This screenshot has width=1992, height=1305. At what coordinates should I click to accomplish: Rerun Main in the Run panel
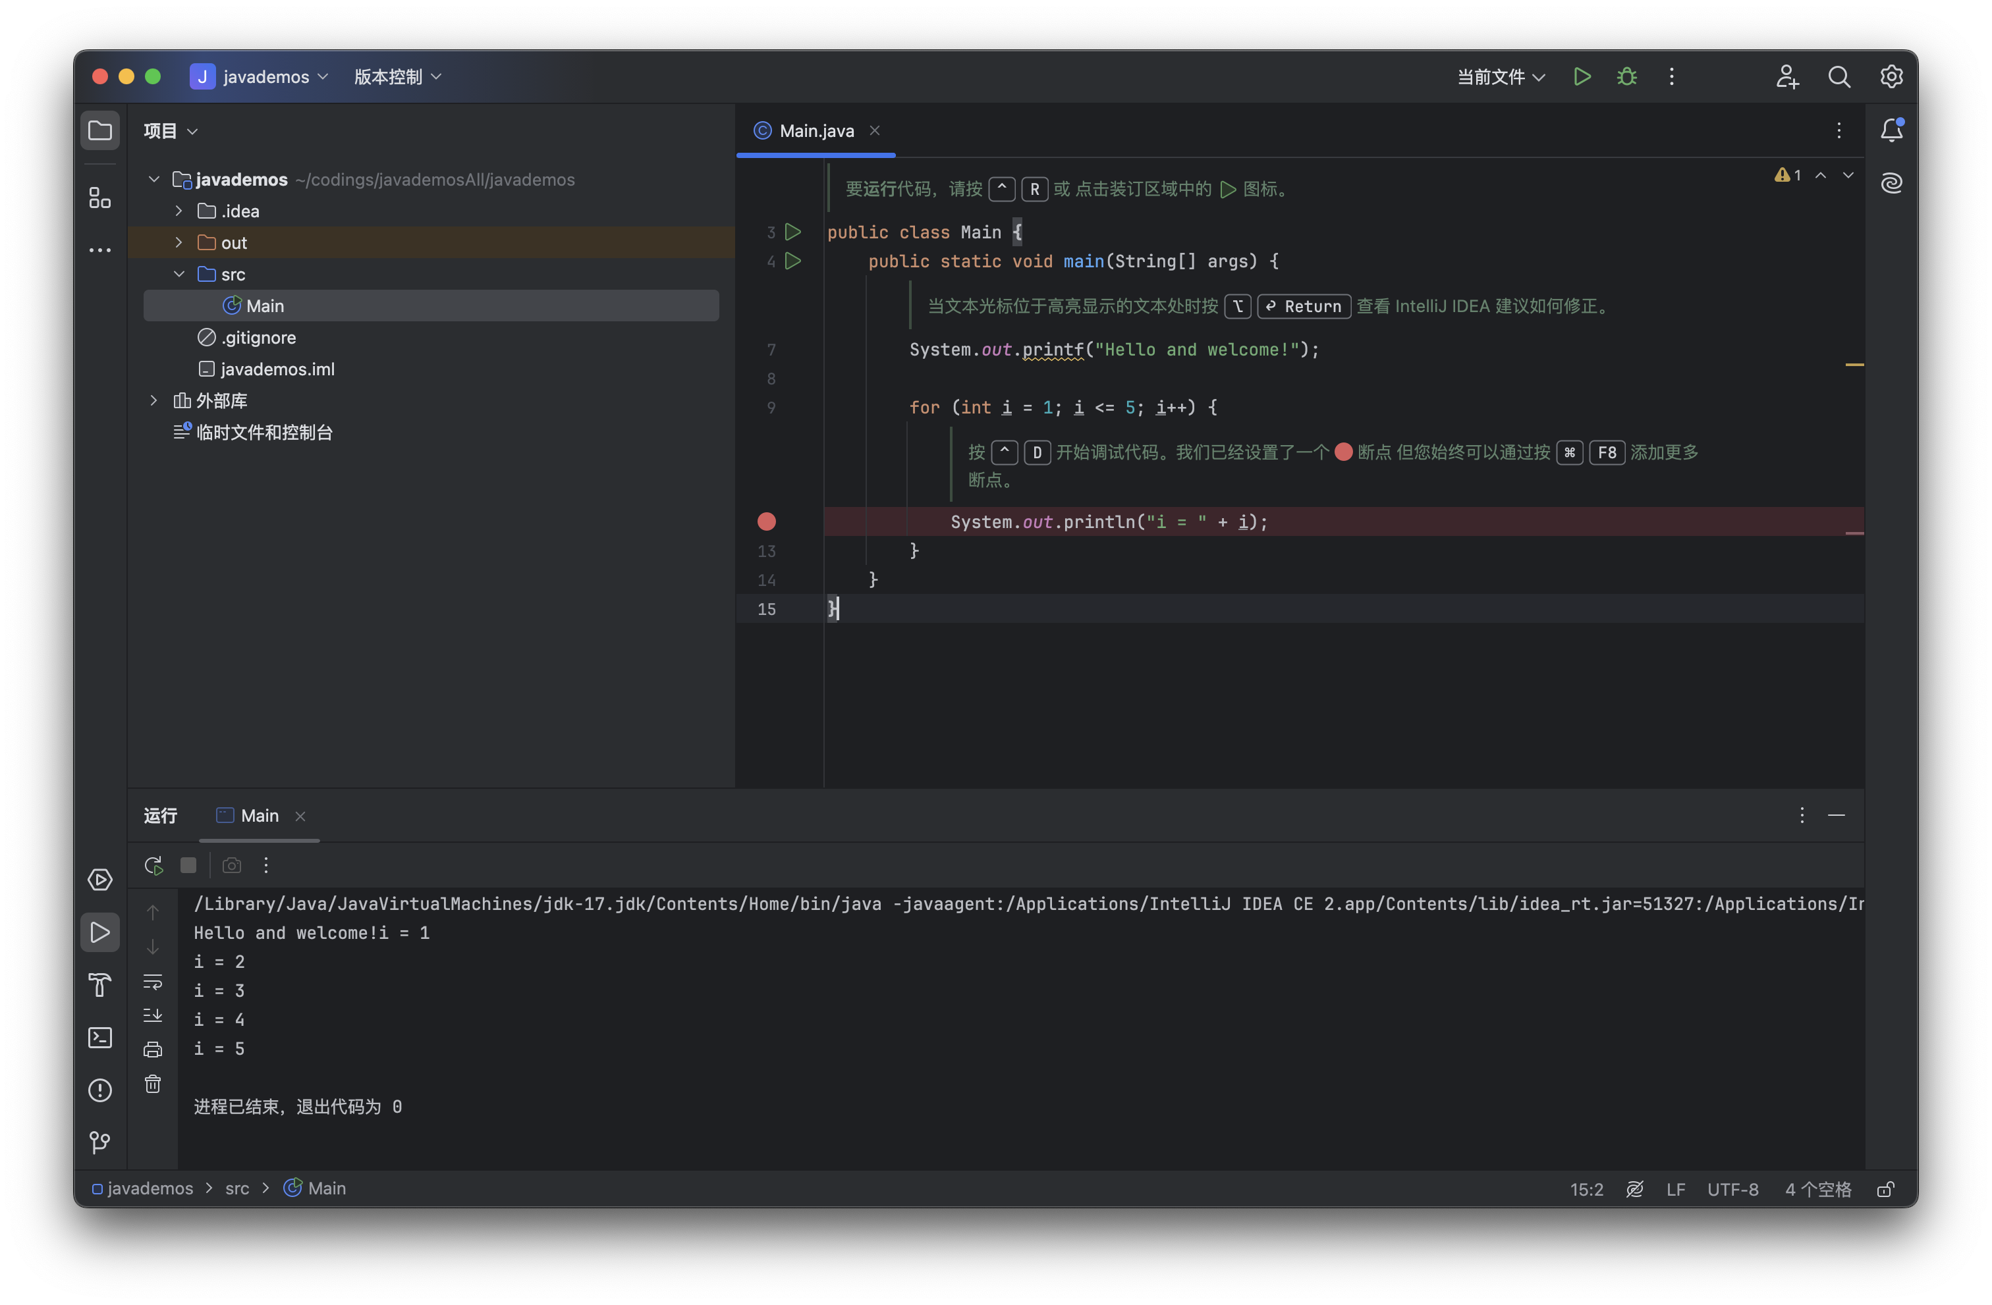[153, 865]
